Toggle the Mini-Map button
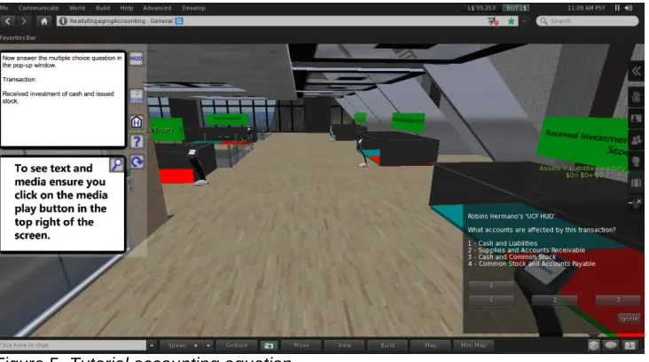 coord(473,345)
